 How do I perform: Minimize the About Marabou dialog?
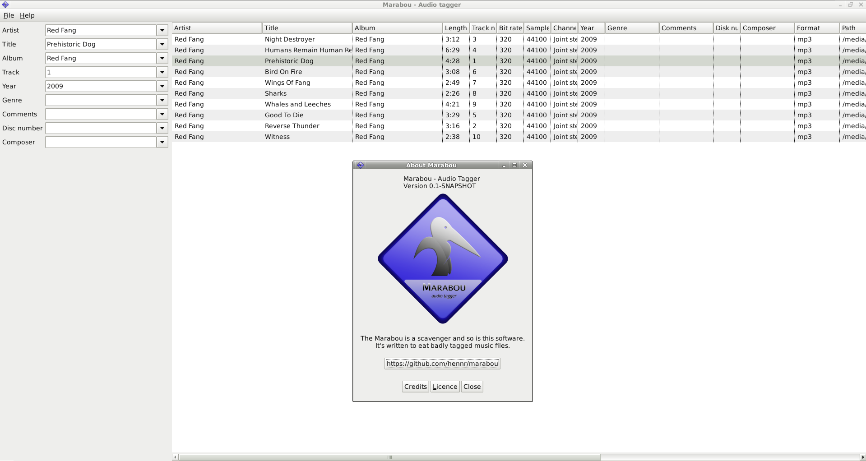pyautogui.click(x=504, y=166)
